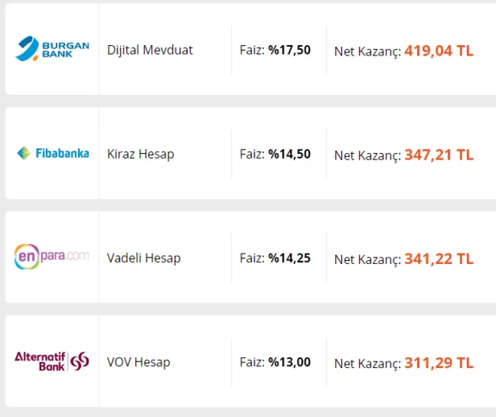Click the Faiz %13,00 rate text
This screenshot has width=496, height=417.
coord(275,362)
